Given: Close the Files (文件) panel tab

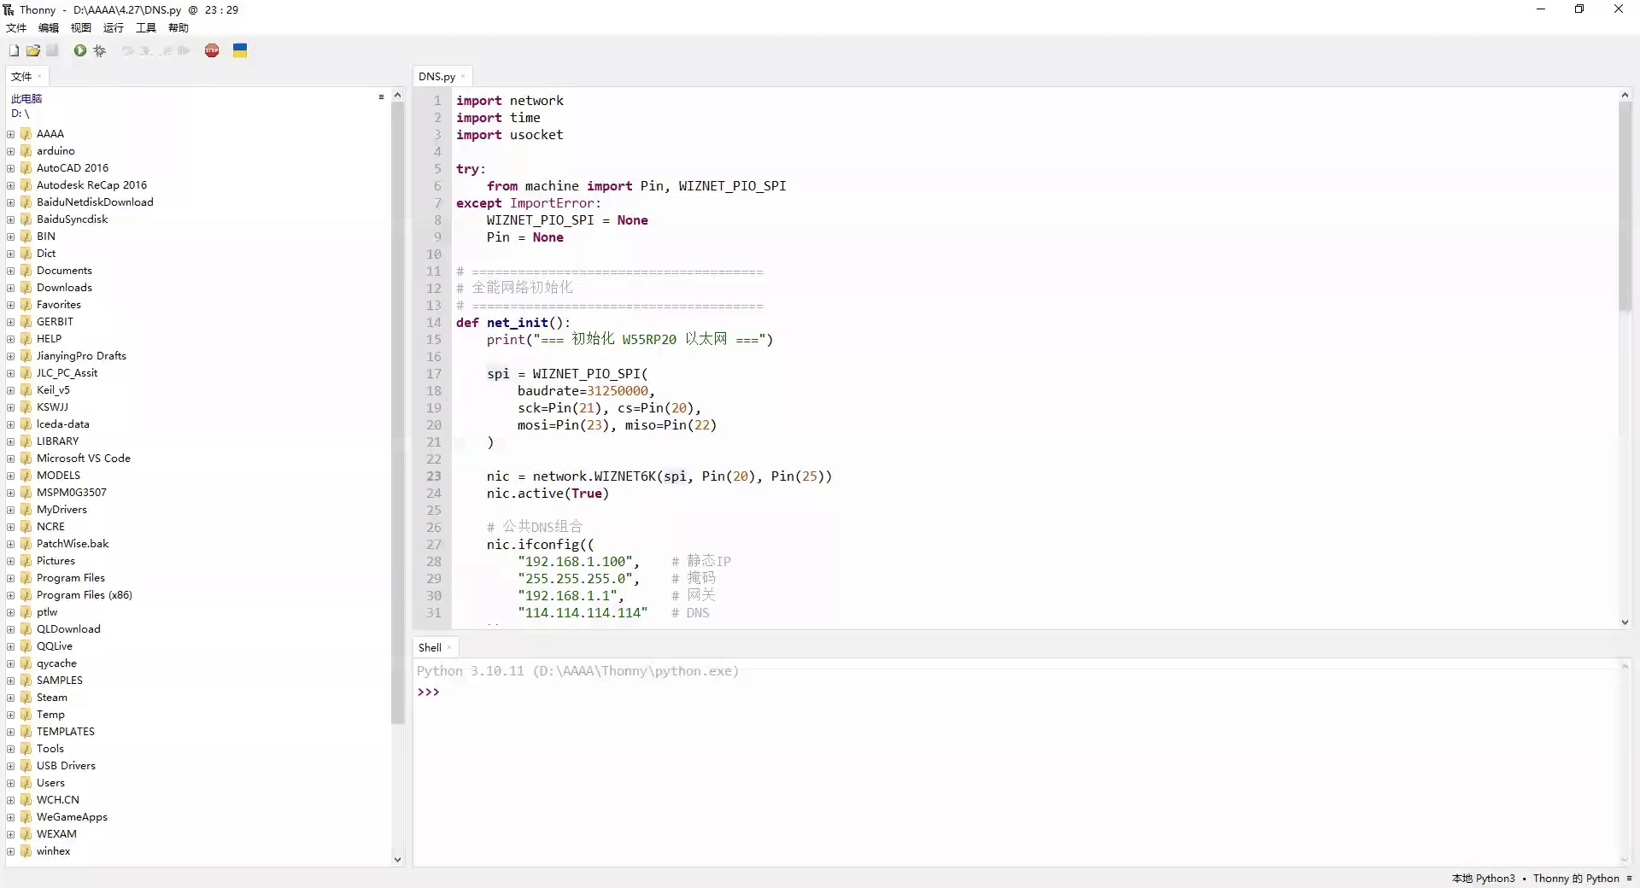Looking at the screenshot, I should tap(39, 77).
